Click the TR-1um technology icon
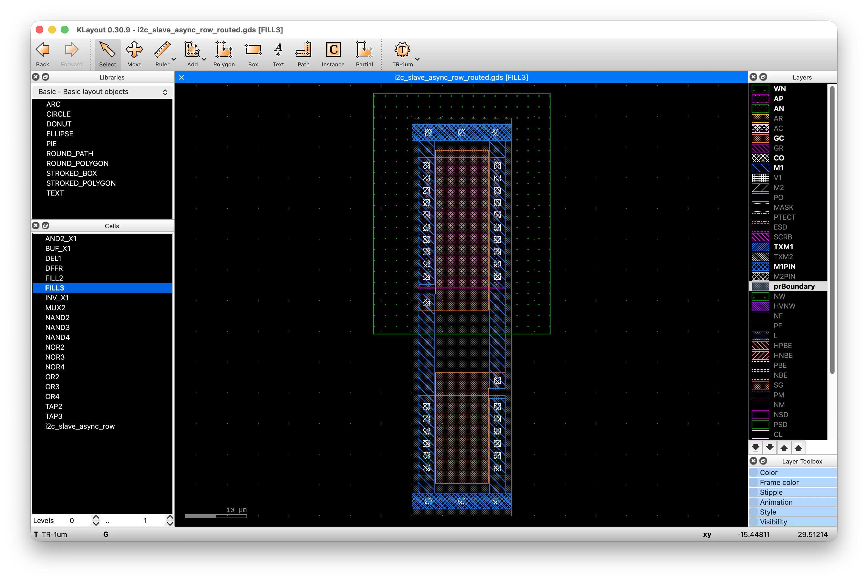 pyautogui.click(x=402, y=54)
